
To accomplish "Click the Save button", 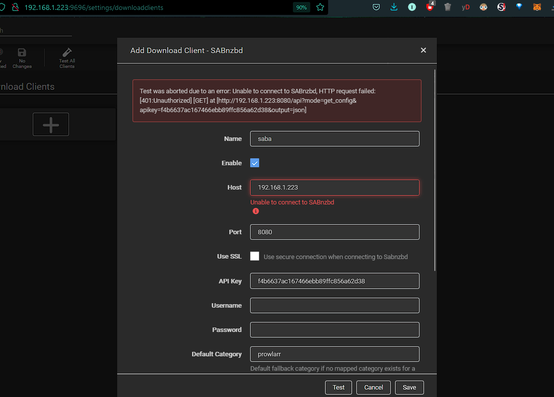I will click(410, 388).
